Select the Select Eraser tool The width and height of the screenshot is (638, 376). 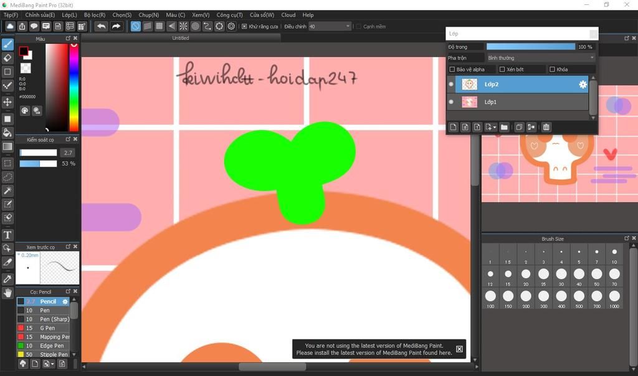click(x=7, y=218)
